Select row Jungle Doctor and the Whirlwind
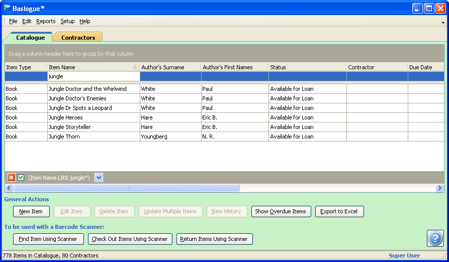 pyautogui.click(x=224, y=89)
